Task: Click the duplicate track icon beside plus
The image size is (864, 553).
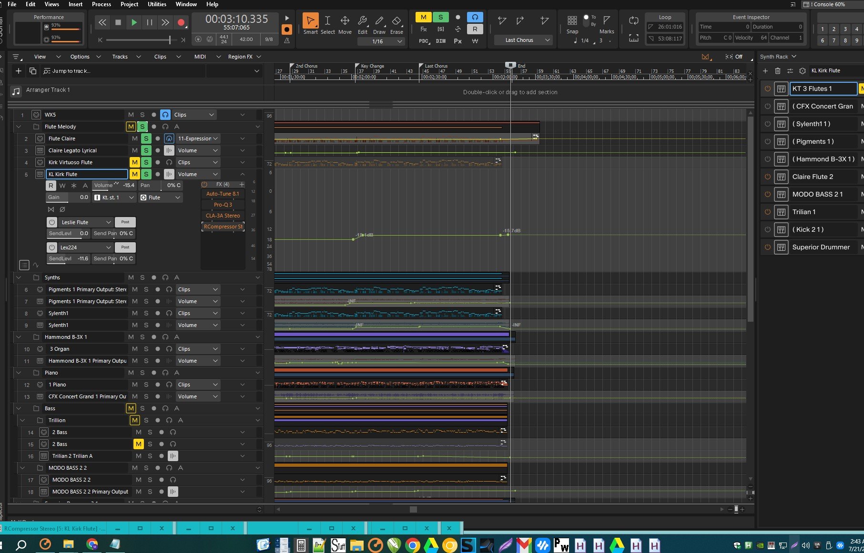Action: tap(33, 71)
